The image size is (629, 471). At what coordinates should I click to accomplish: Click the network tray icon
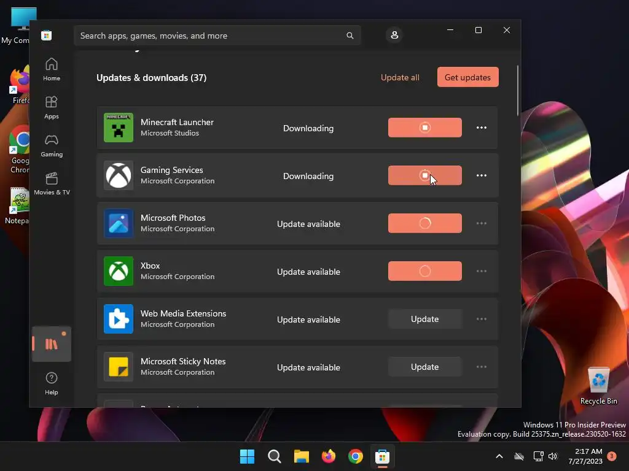pos(538,456)
